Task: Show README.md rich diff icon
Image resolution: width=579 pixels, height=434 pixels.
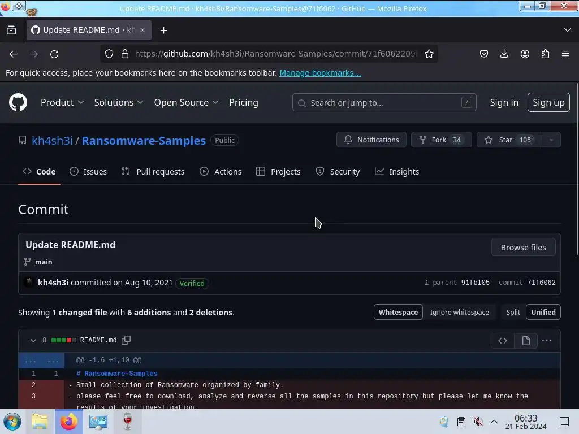Action: pyautogui.click(x=526, y=341)
